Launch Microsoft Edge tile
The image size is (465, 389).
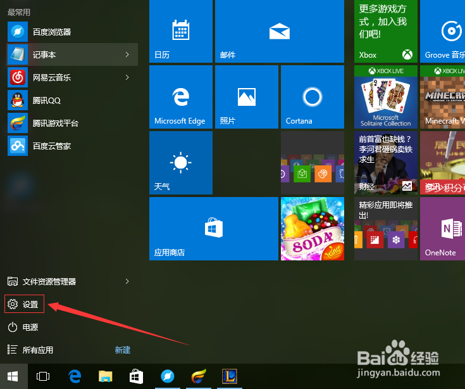(x=181, y=97)
